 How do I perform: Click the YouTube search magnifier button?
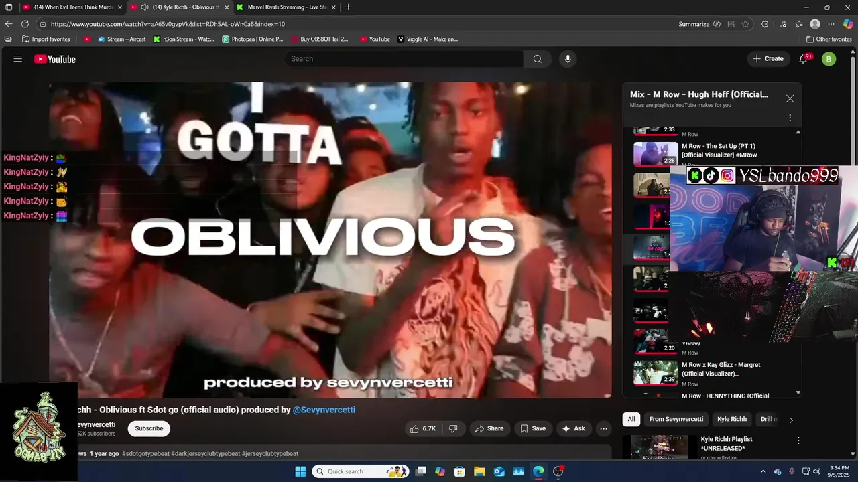(x=538, y=59)
